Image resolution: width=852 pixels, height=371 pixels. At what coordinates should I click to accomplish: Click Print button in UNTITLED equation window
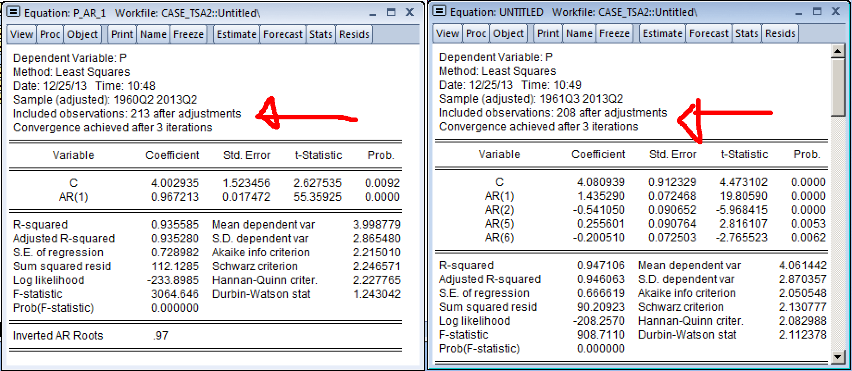pyautogui.click(x=548, y=33)
